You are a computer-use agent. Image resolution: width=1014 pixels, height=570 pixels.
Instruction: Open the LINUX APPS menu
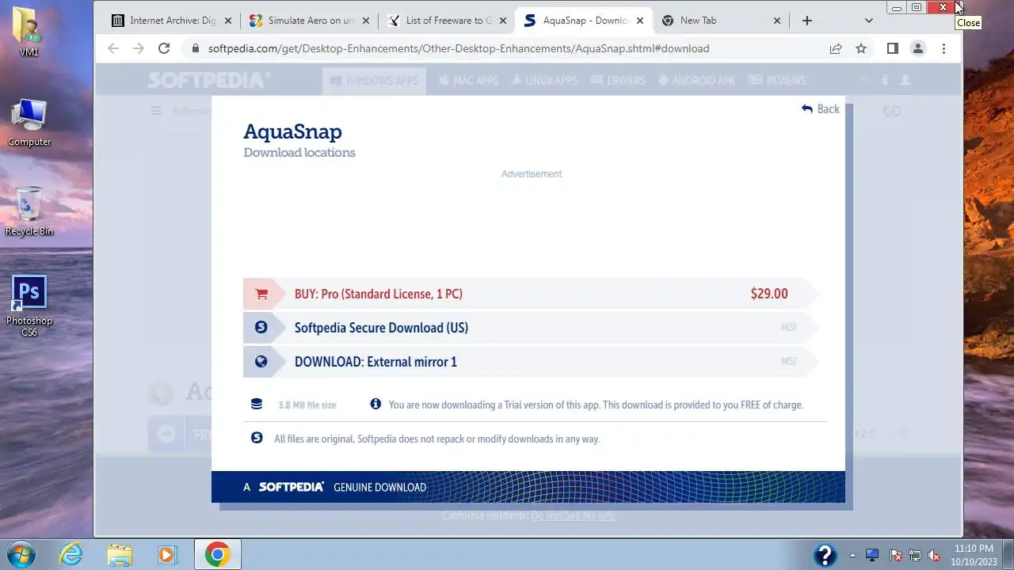pyautogui.click(x=544, y=81)
